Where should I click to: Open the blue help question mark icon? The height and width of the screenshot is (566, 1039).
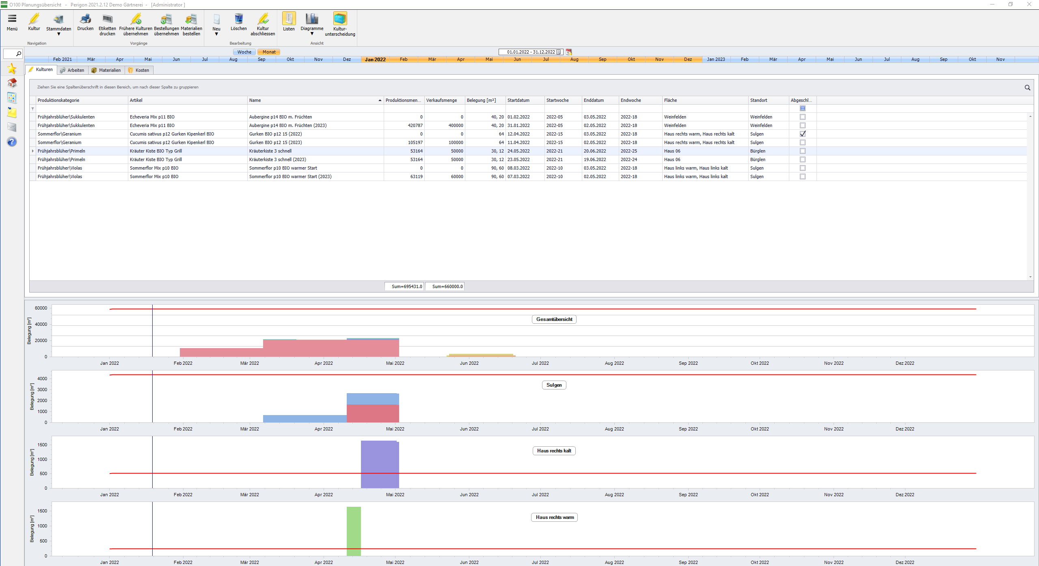(12, 142)
